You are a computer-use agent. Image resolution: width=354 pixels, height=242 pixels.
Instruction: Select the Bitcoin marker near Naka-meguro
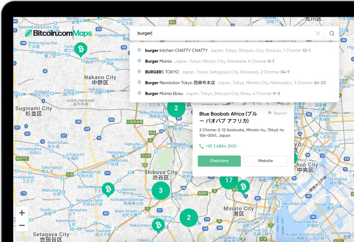click(x=159, y=225)
